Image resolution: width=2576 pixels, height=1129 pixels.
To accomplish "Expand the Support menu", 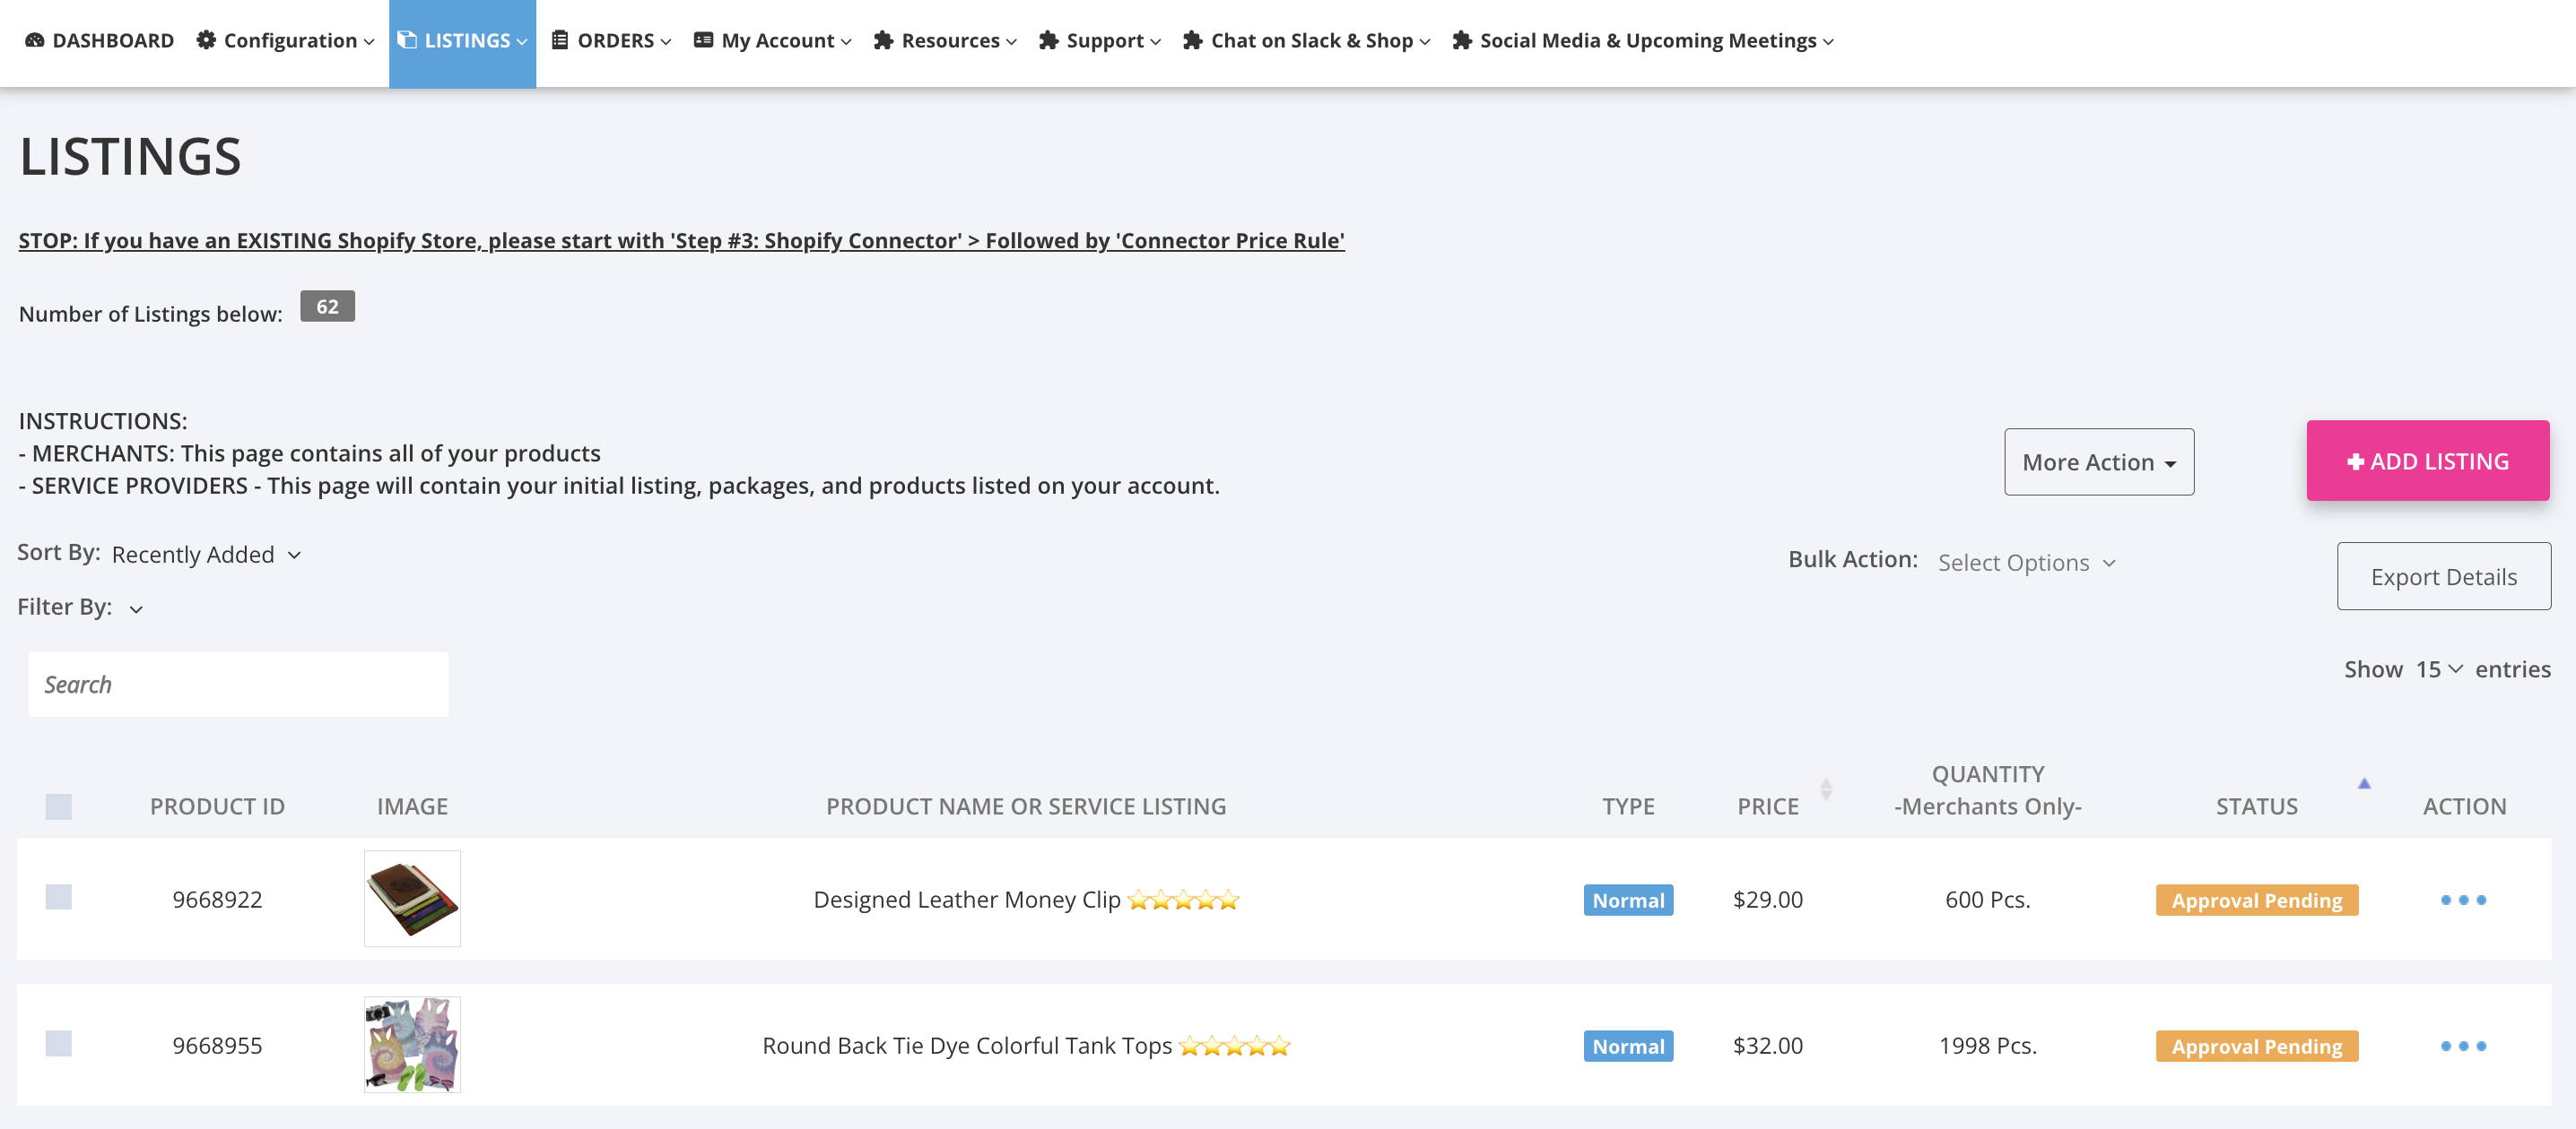I will tap(1099, 40).
